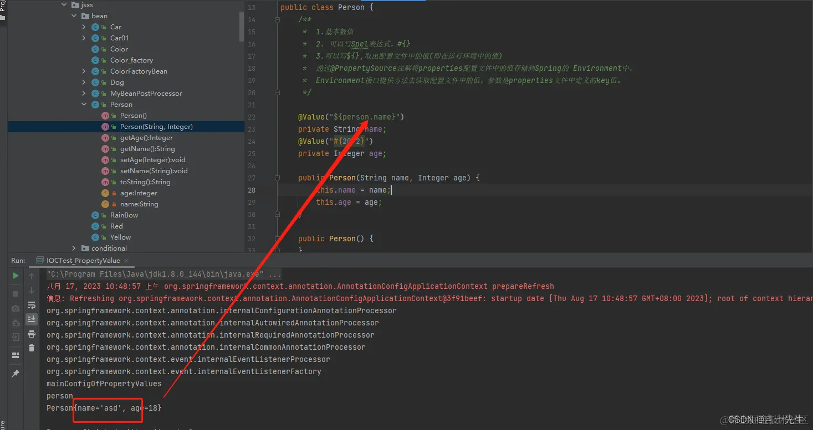The height and width of the screenshot is (430, 813).
Task: Rerun IOCTest_PropertyValue with the green play icon
Action: pos(16,276)
